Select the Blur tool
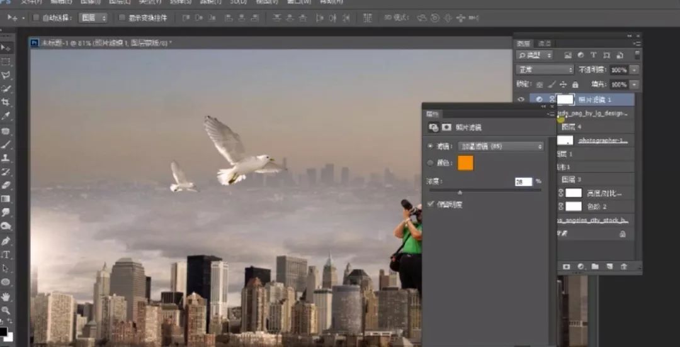 pyautogui.click(x=6, y=212)
